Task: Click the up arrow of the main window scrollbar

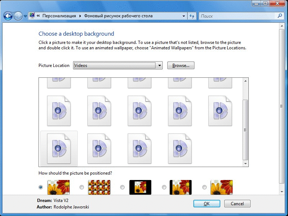Action: [282, 26]
